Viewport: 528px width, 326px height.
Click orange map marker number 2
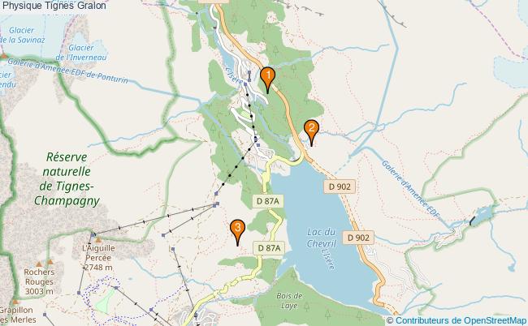[311, 133]
